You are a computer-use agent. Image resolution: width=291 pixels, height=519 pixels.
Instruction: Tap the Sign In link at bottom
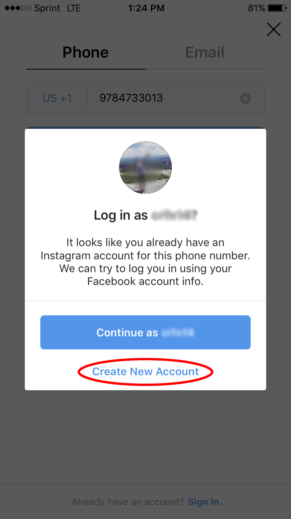(x=205, y=502)
